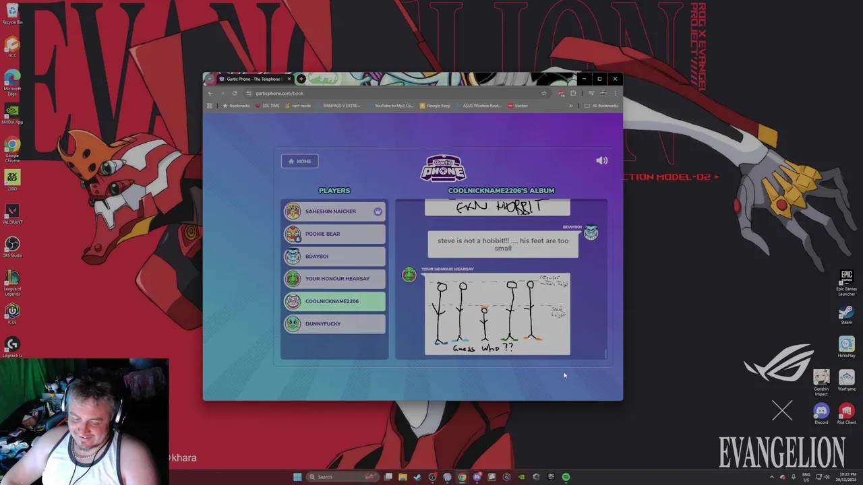Open the YouTube to Mp3 bookmark

tap(390, 106)
